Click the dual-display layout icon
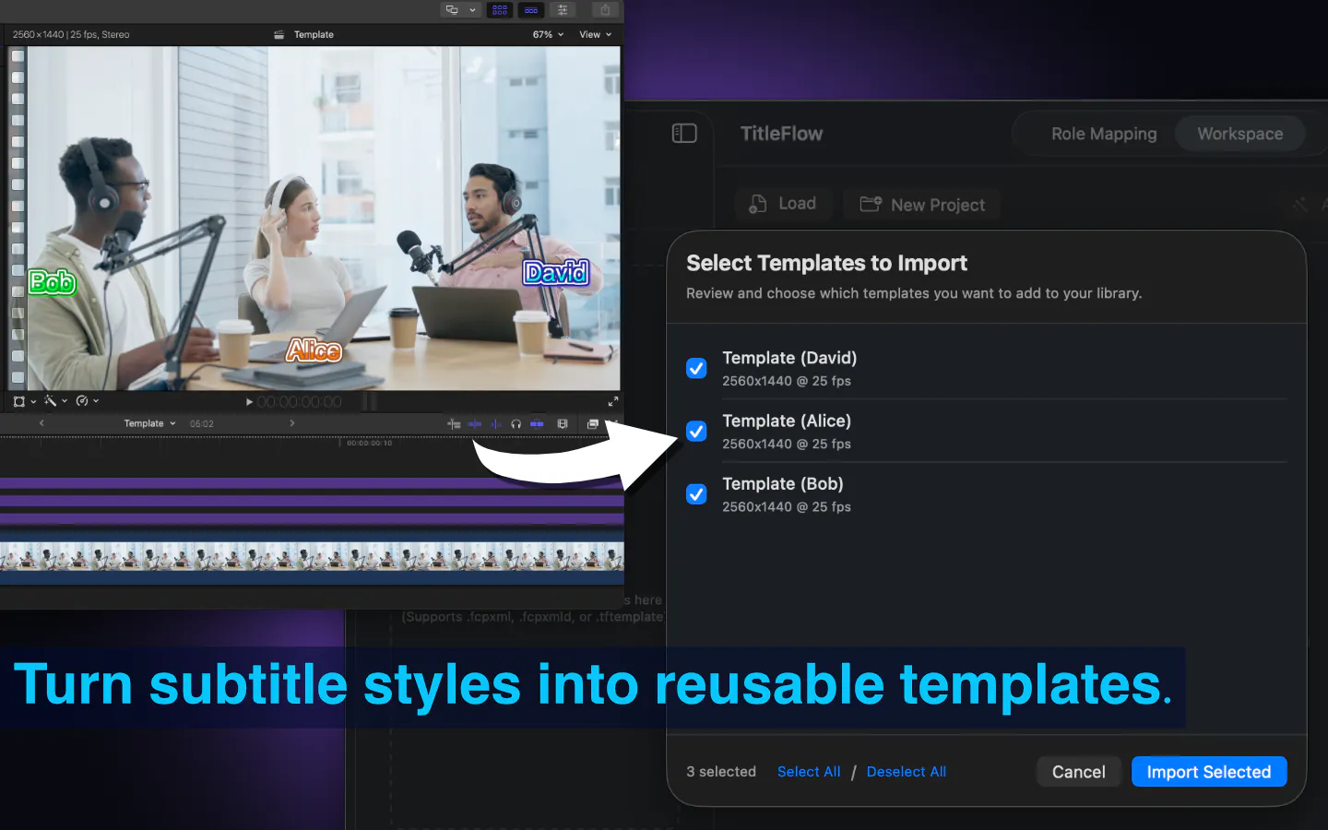Image resolution: width=1328 pixels, height=830 pixels. 452,10
